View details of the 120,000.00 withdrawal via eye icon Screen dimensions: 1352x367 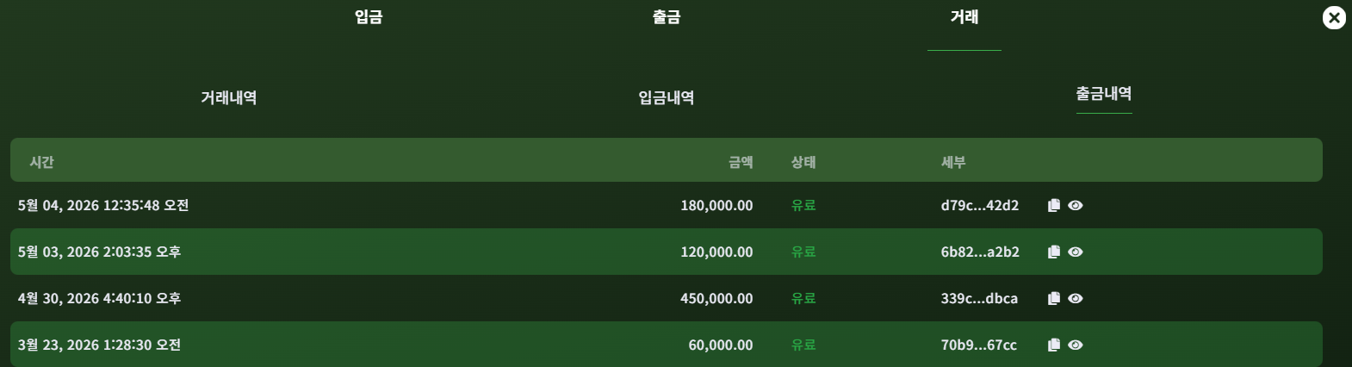click(x=1076, y=252)
